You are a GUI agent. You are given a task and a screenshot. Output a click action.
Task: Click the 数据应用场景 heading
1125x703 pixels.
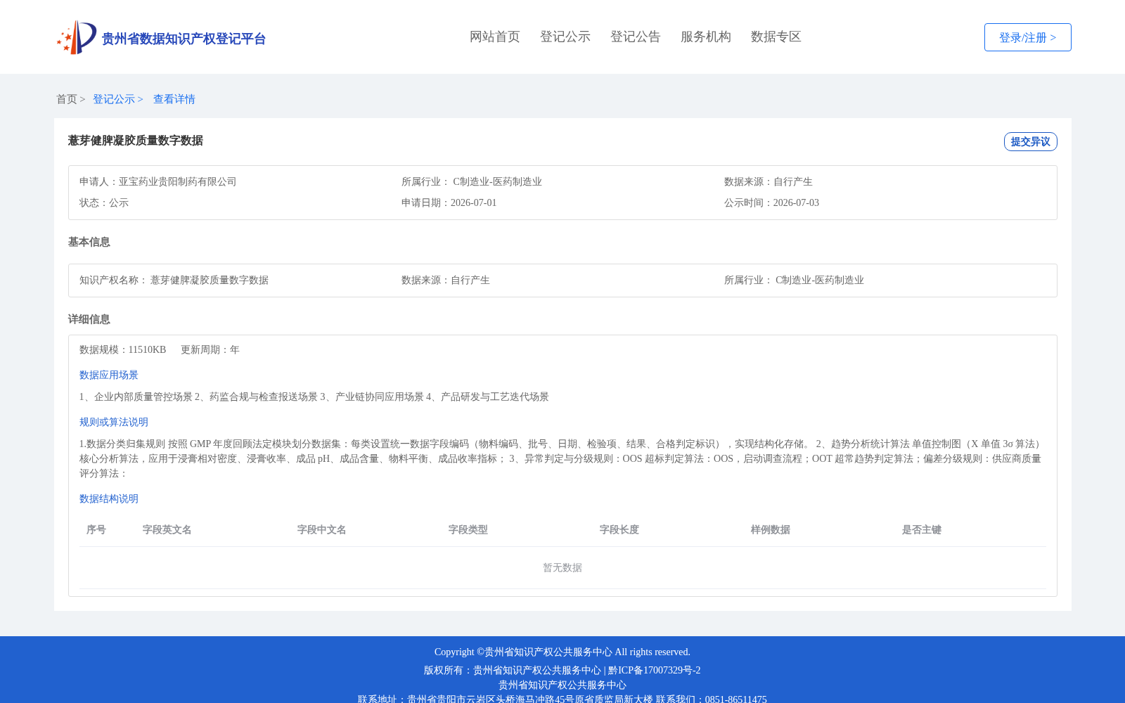coord(109,375)
